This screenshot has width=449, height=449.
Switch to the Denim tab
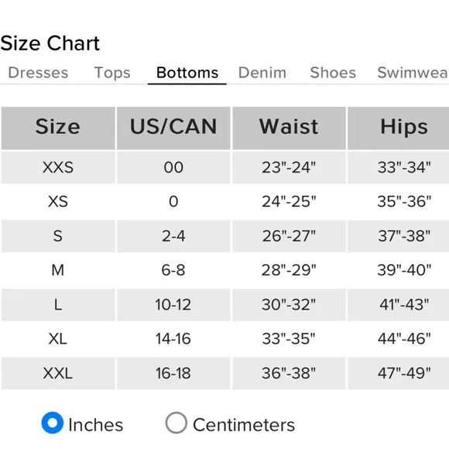point(262,73)
